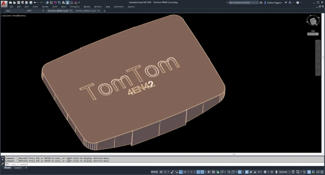This screenshot has height=175, width=325.
Task: Open the View menu
Action: (x=27, y=7)
